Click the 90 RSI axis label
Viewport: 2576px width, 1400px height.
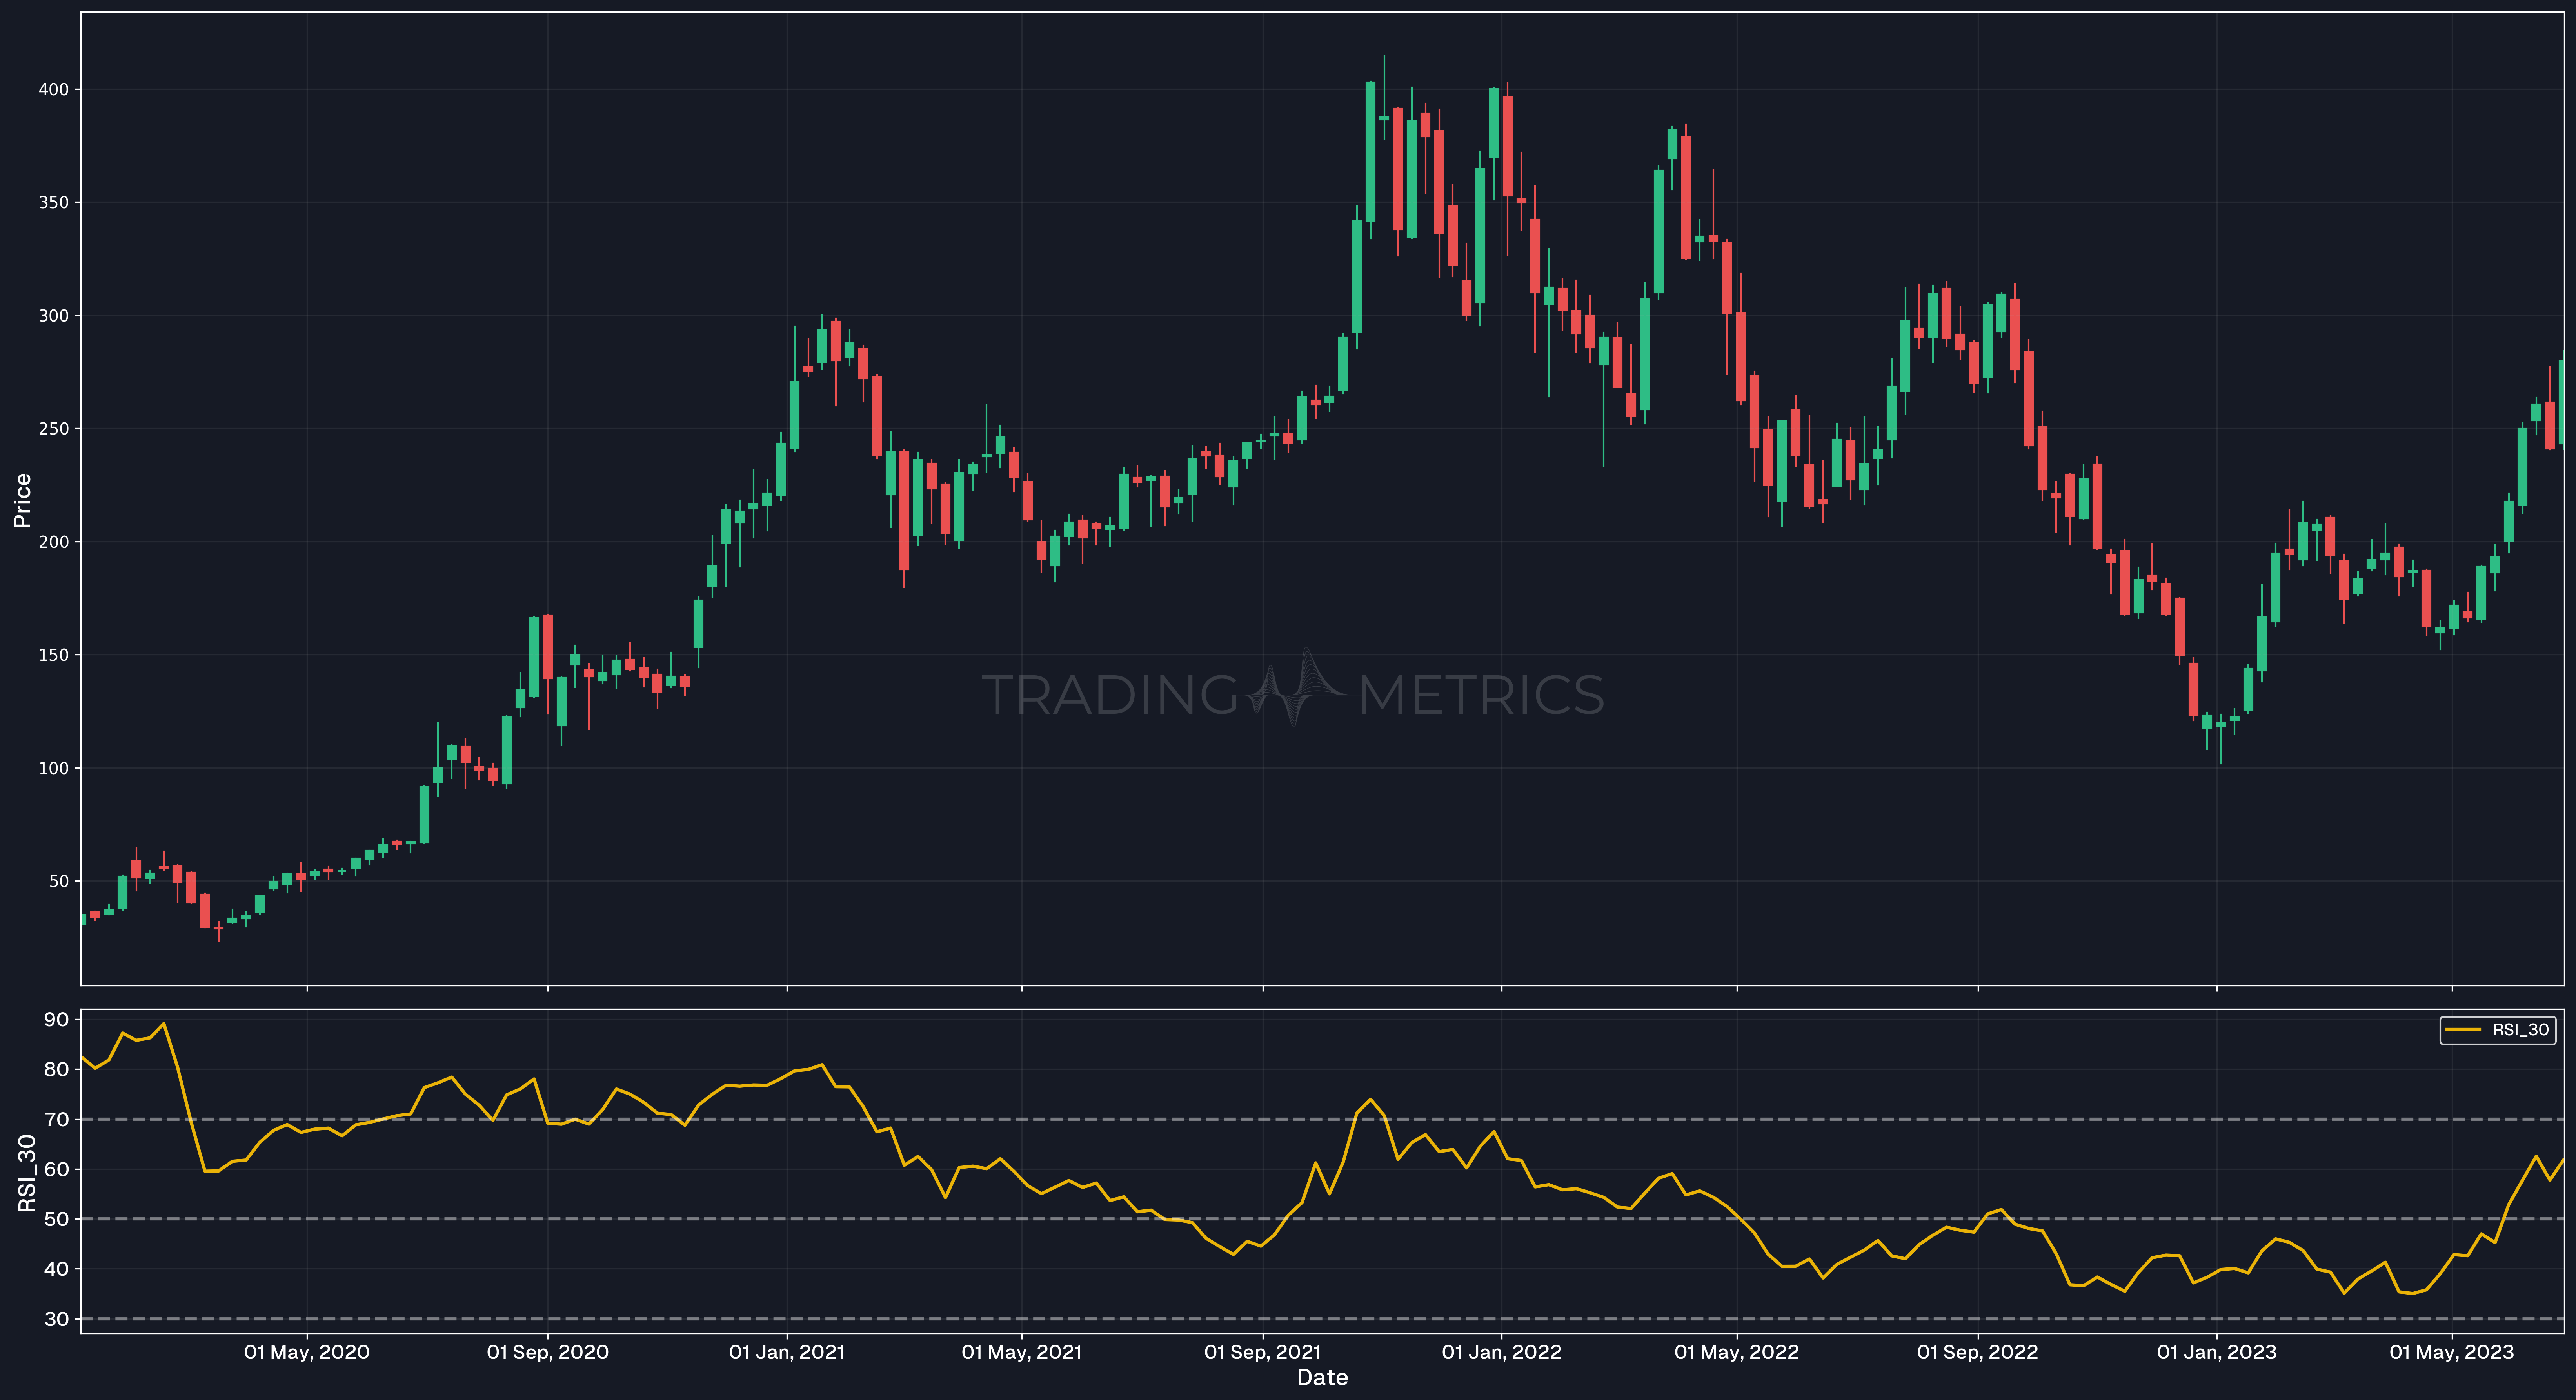(x=57, y=1020)
